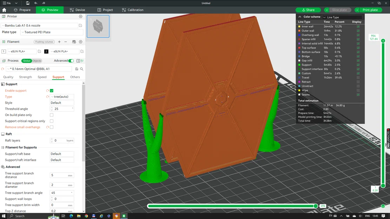
Task: Open Google Chrome from the taskbar
Action: (86, 216)
